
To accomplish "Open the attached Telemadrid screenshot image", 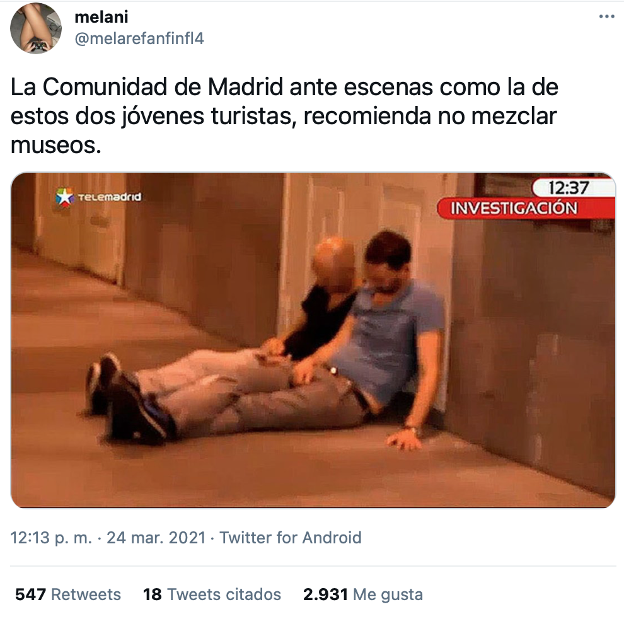I will (313, 340).
